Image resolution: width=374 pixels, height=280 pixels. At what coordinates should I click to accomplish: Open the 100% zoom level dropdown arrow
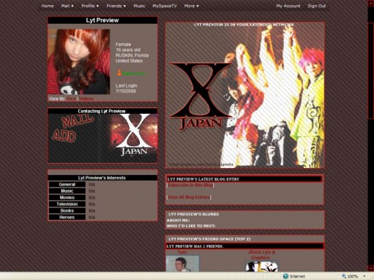[364, 276]
